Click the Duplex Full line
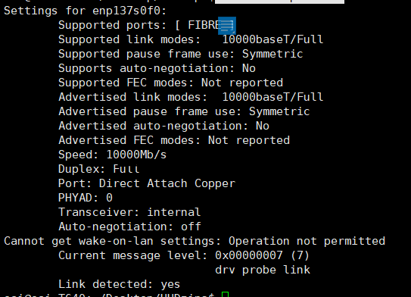The height and width of the screenshot is (297, 411). 99,169
